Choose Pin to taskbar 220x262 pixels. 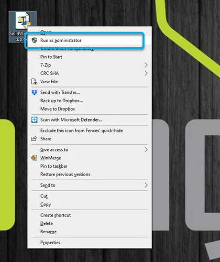pyautogui.click(x=54, y=166)
